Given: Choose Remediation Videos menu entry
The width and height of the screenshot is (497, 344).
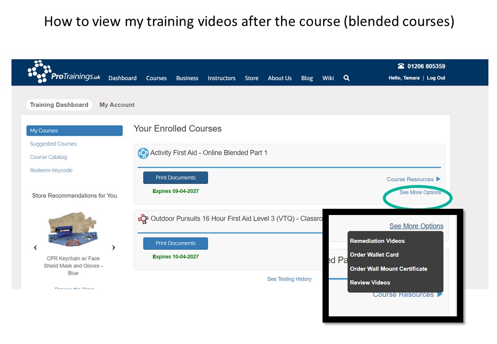Looking at the screenshot, I should (x=377, y=241).
